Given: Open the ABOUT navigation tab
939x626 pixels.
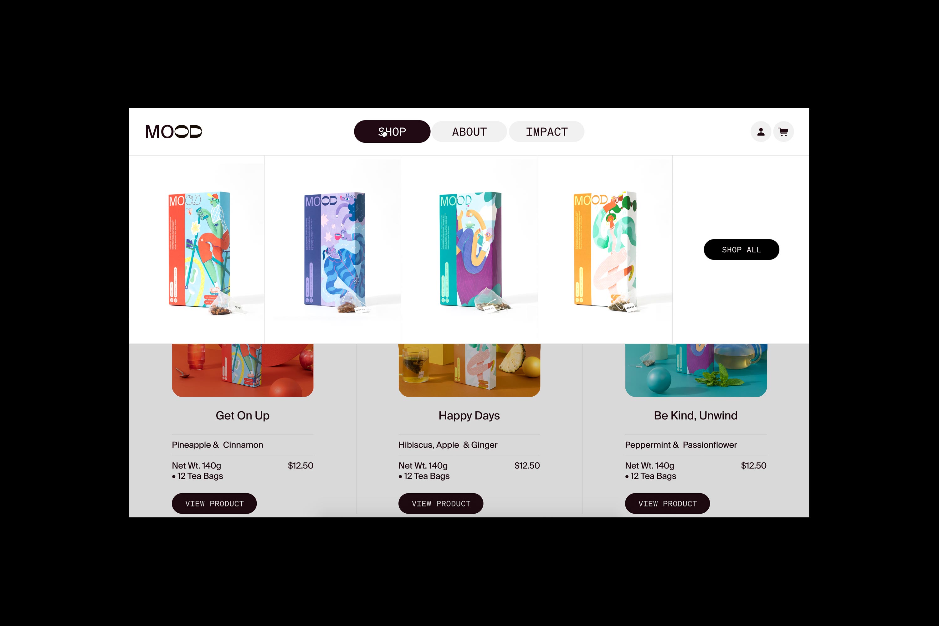Looking at the screenshot, I should click(469, 131).
